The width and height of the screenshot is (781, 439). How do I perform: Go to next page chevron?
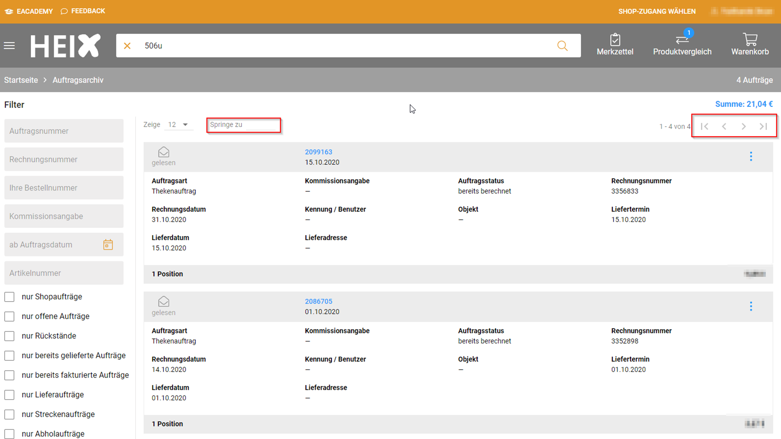[744, 126]
